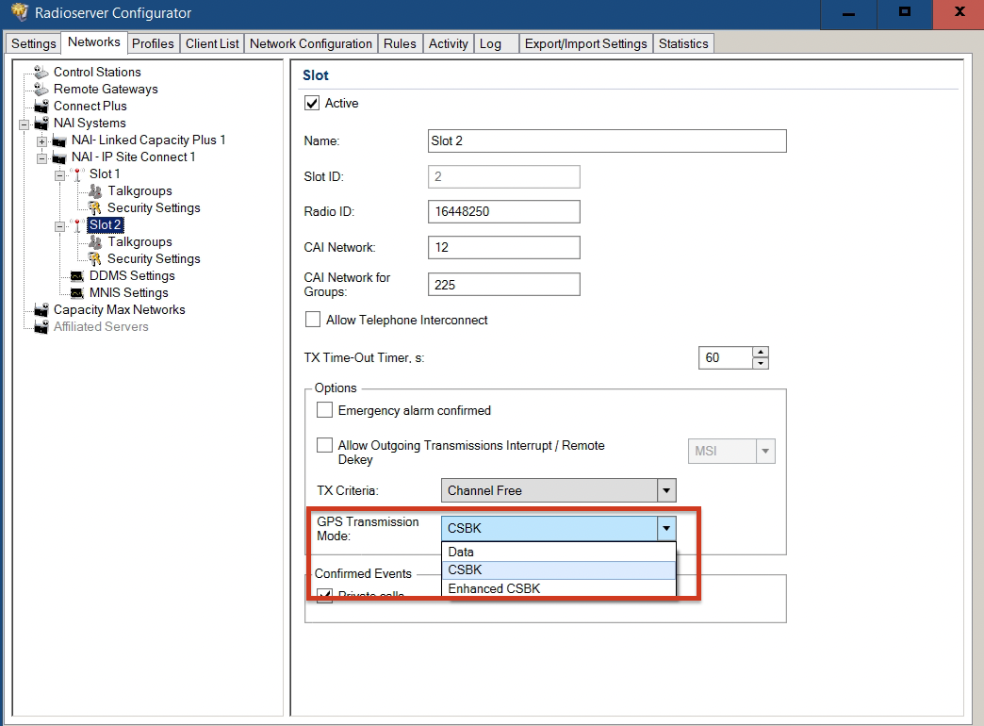This screenshot has height=726, width=984.
Task: Click Security Settings icon under Slot 2
Action: pyautogui.click(x=95, y=258)
